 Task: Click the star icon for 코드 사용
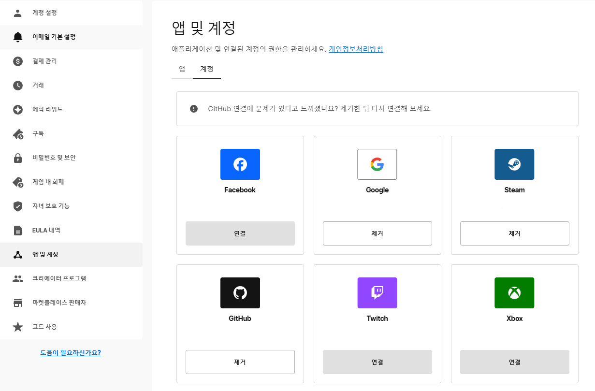18,327
